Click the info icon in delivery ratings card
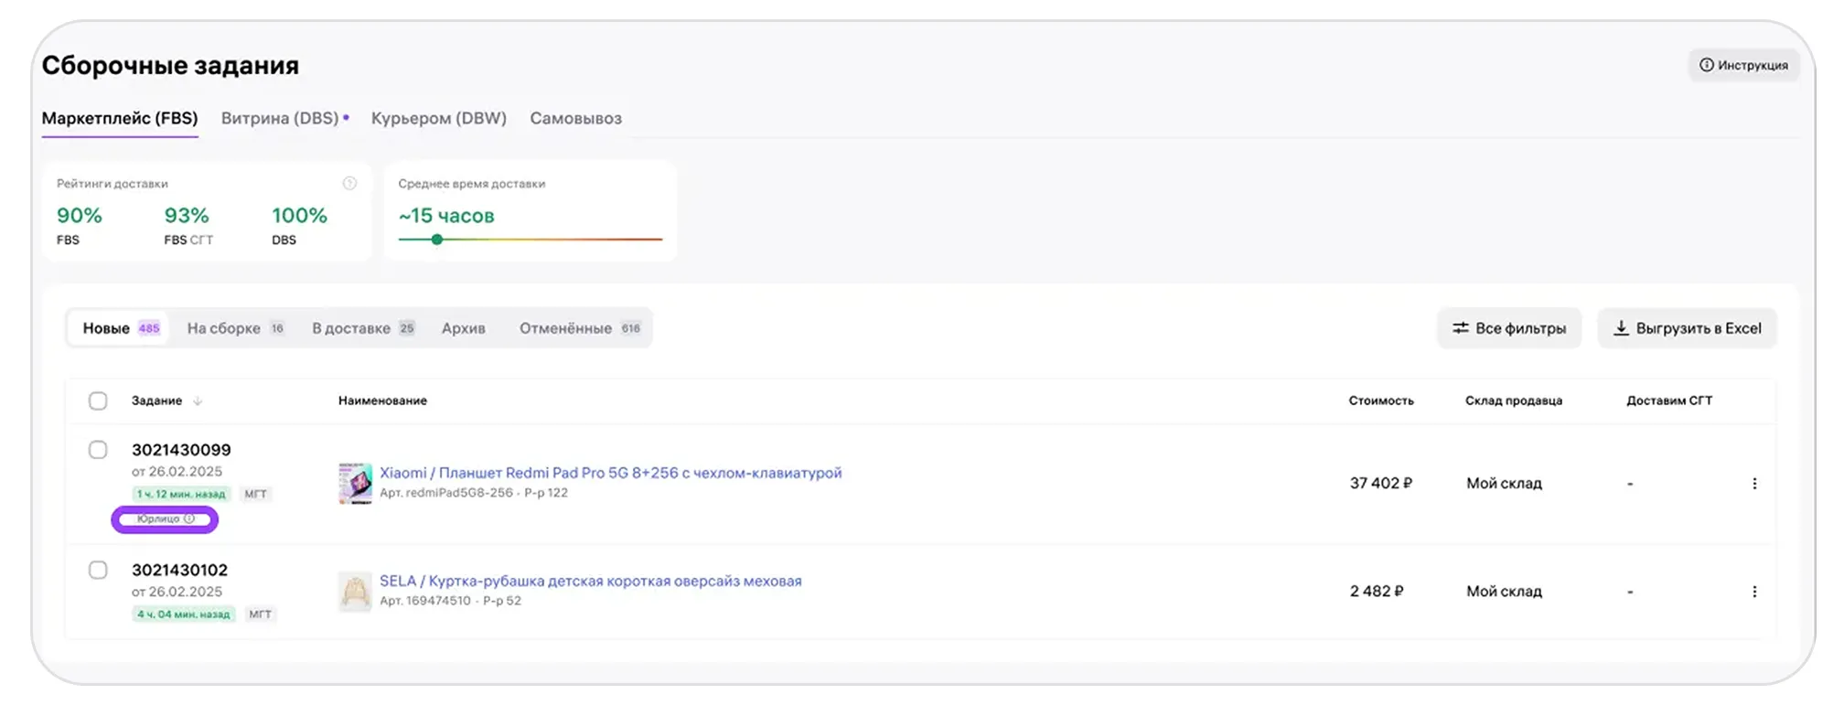 tap(349, 184)
